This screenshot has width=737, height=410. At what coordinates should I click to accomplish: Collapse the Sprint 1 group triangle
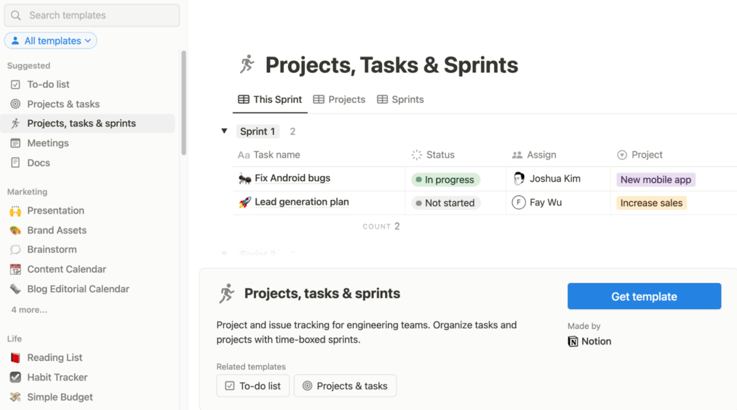point(224,131)
